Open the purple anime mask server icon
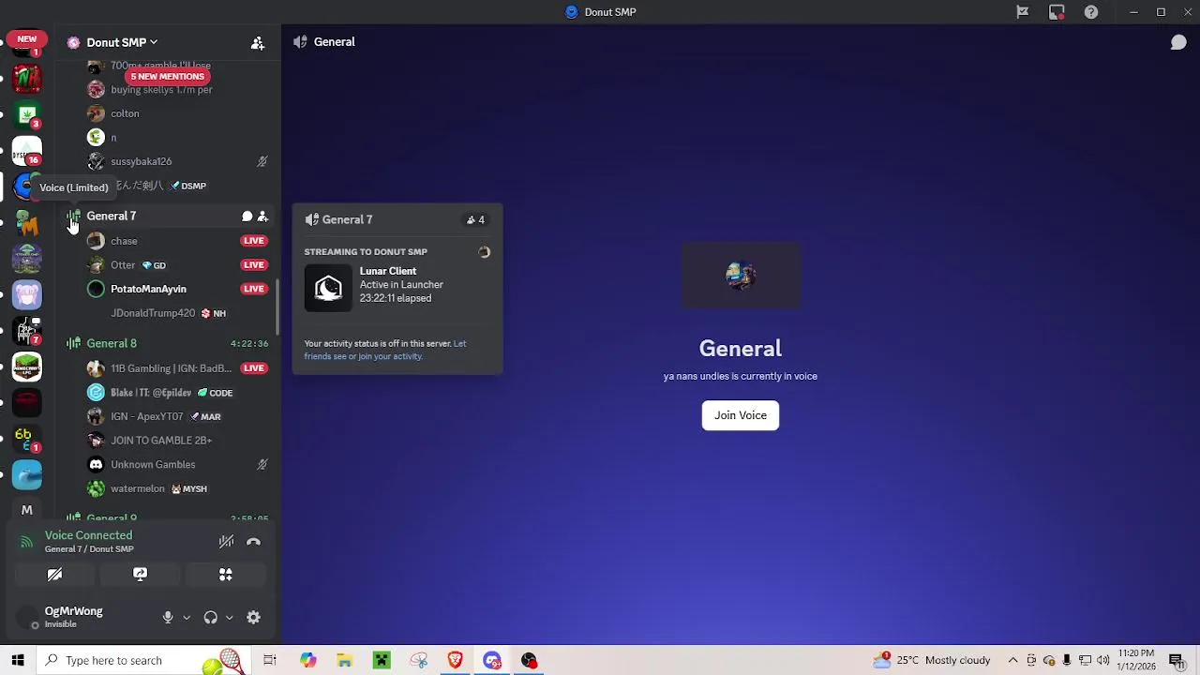The width and height of the screenshot is (1200, 675). (27, 295)
